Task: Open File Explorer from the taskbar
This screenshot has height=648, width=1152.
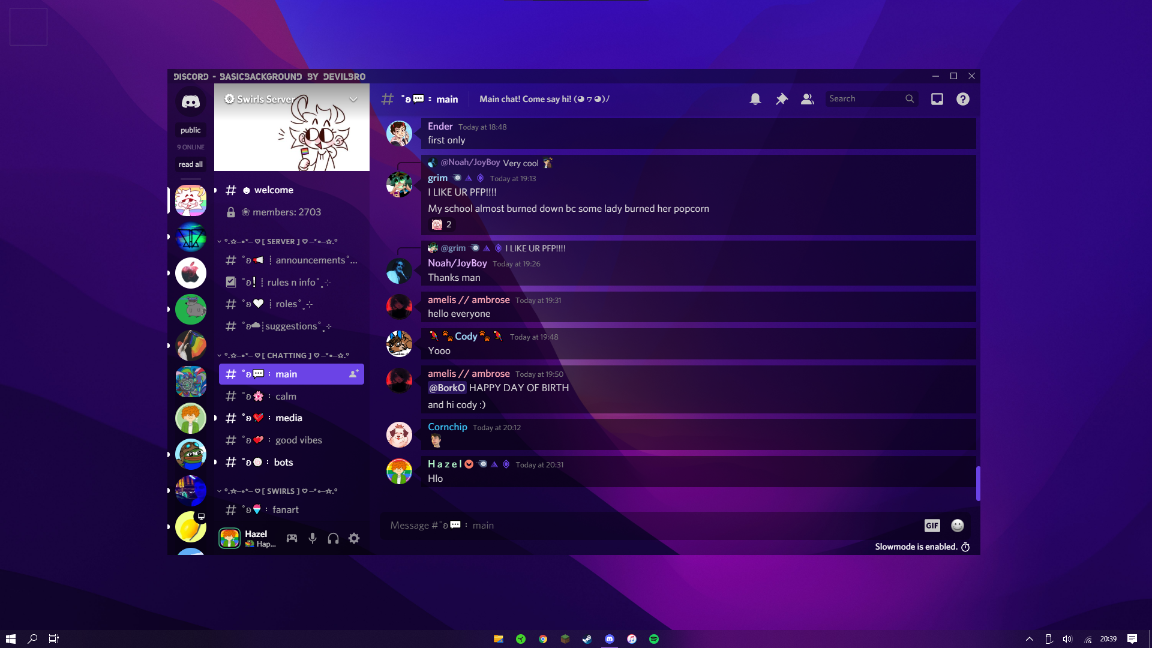Action: click(499, 639)
